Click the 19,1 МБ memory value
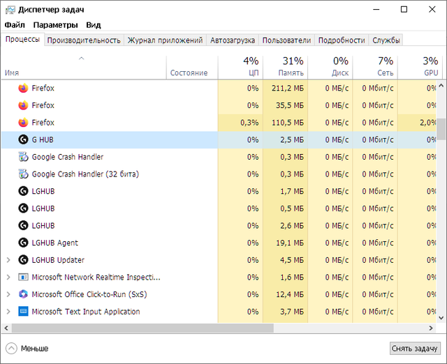The height and width of the screenshot is (364, 447). click(290, 243)
